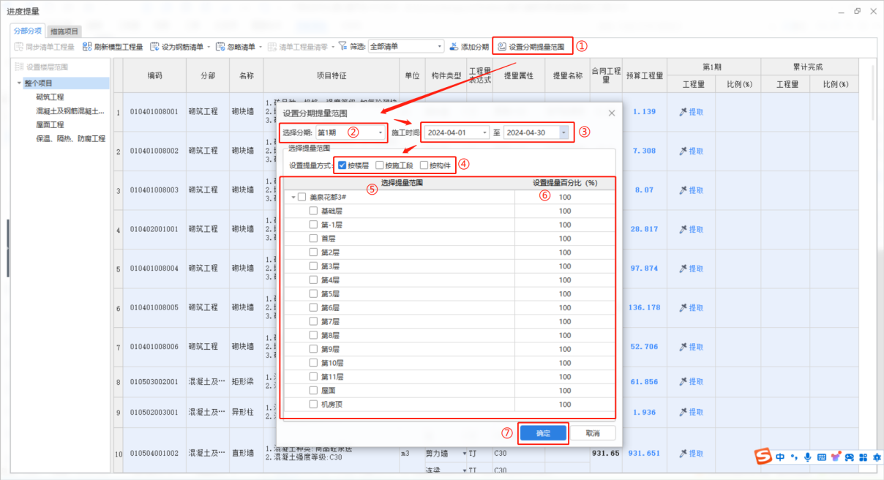Viewport: 884px width, 480px height.
Task: Open Sogou skin shirt icon
Action: coord(836,457)
